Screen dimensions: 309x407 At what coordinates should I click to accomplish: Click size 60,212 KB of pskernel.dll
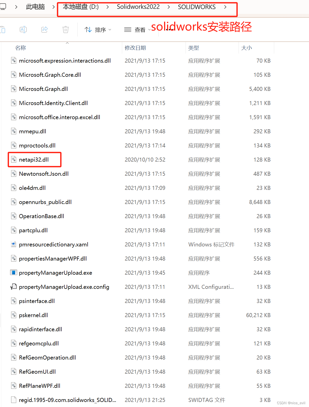[258, 315]
